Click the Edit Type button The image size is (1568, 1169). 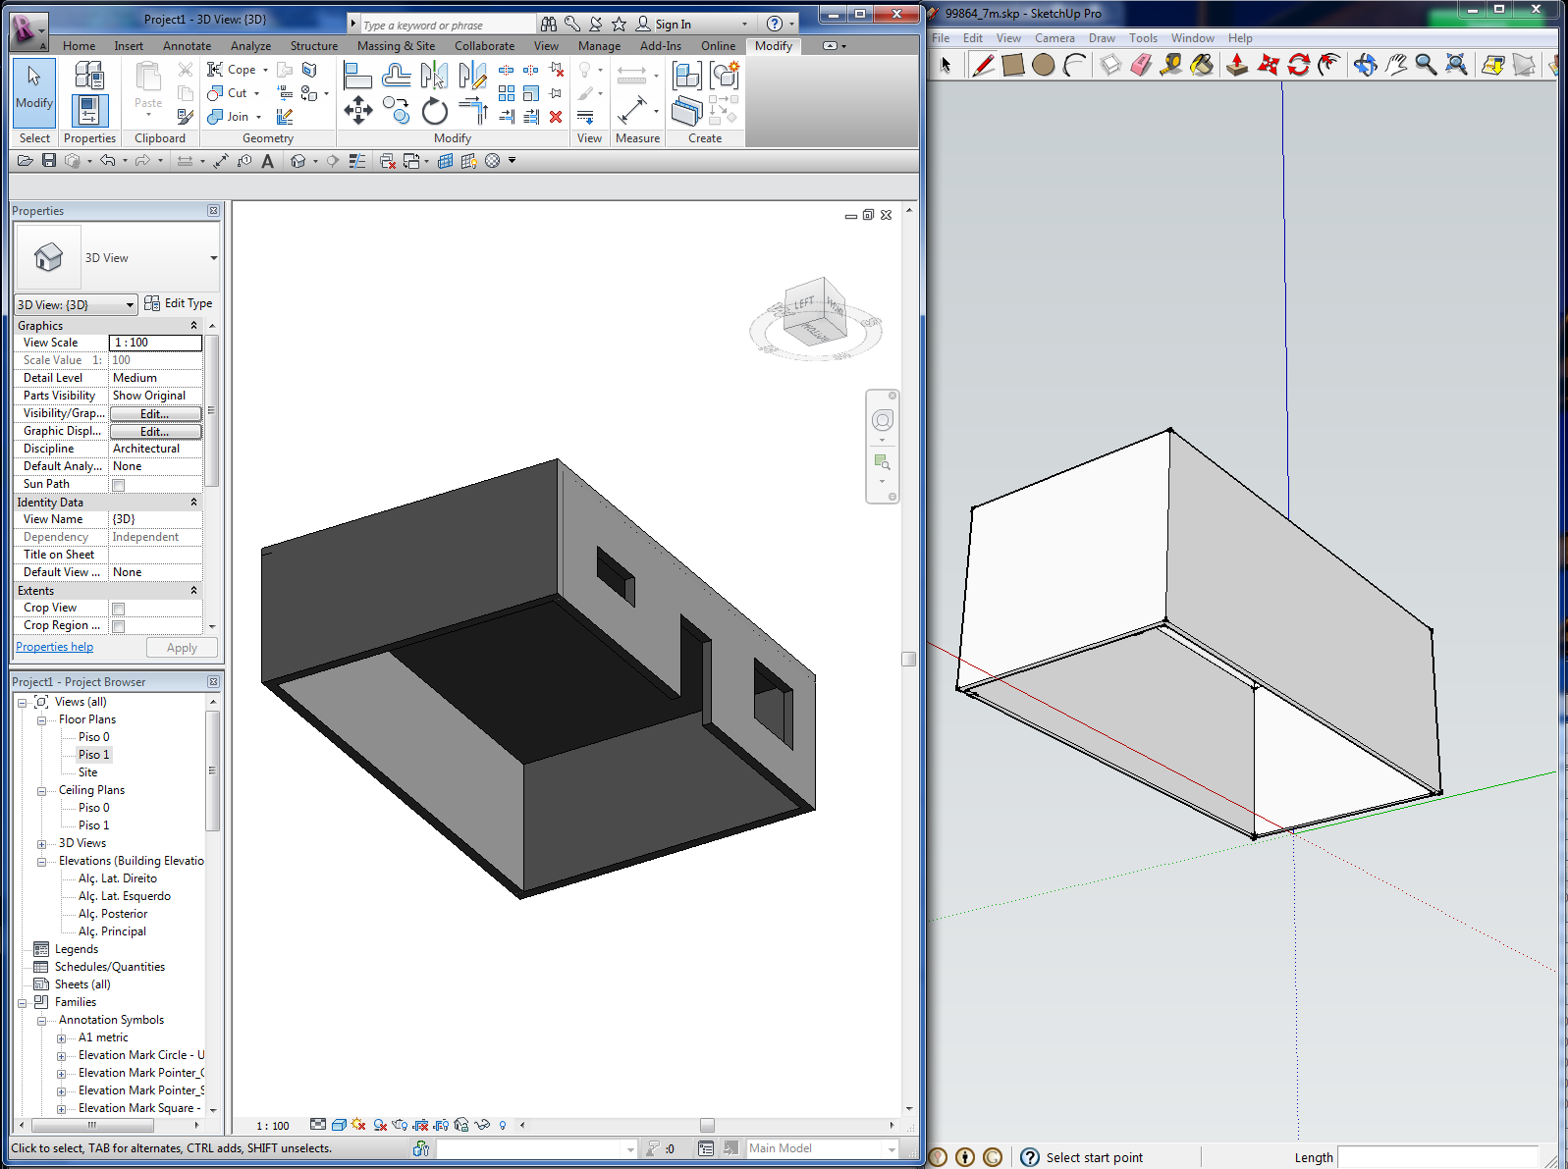tap(179, 303)
